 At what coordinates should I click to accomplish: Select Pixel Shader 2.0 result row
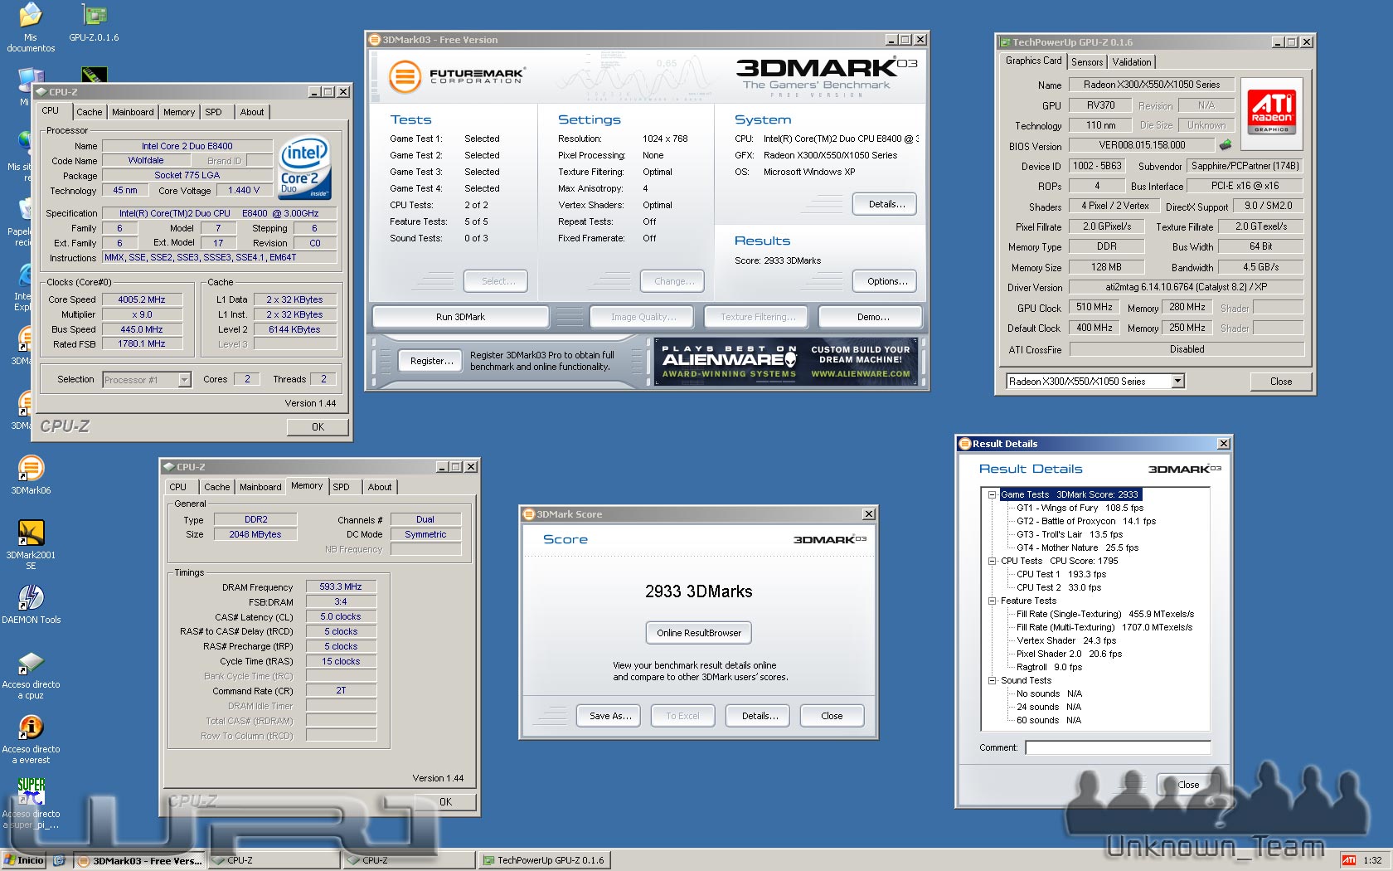(x=1069, y=654)
